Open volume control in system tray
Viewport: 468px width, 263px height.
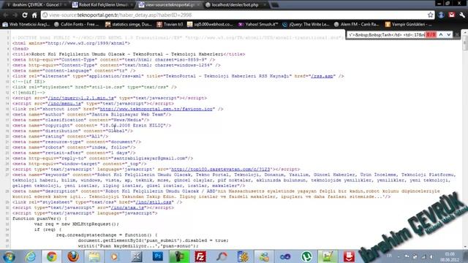click(x=432, y=256)
